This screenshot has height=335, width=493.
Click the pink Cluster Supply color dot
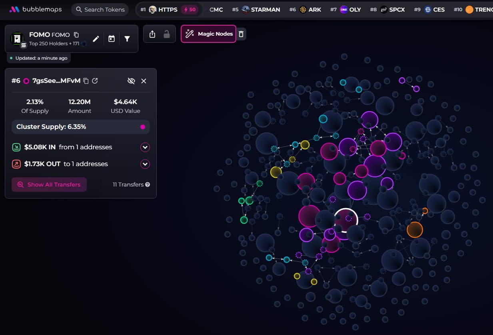coord(143,127)
